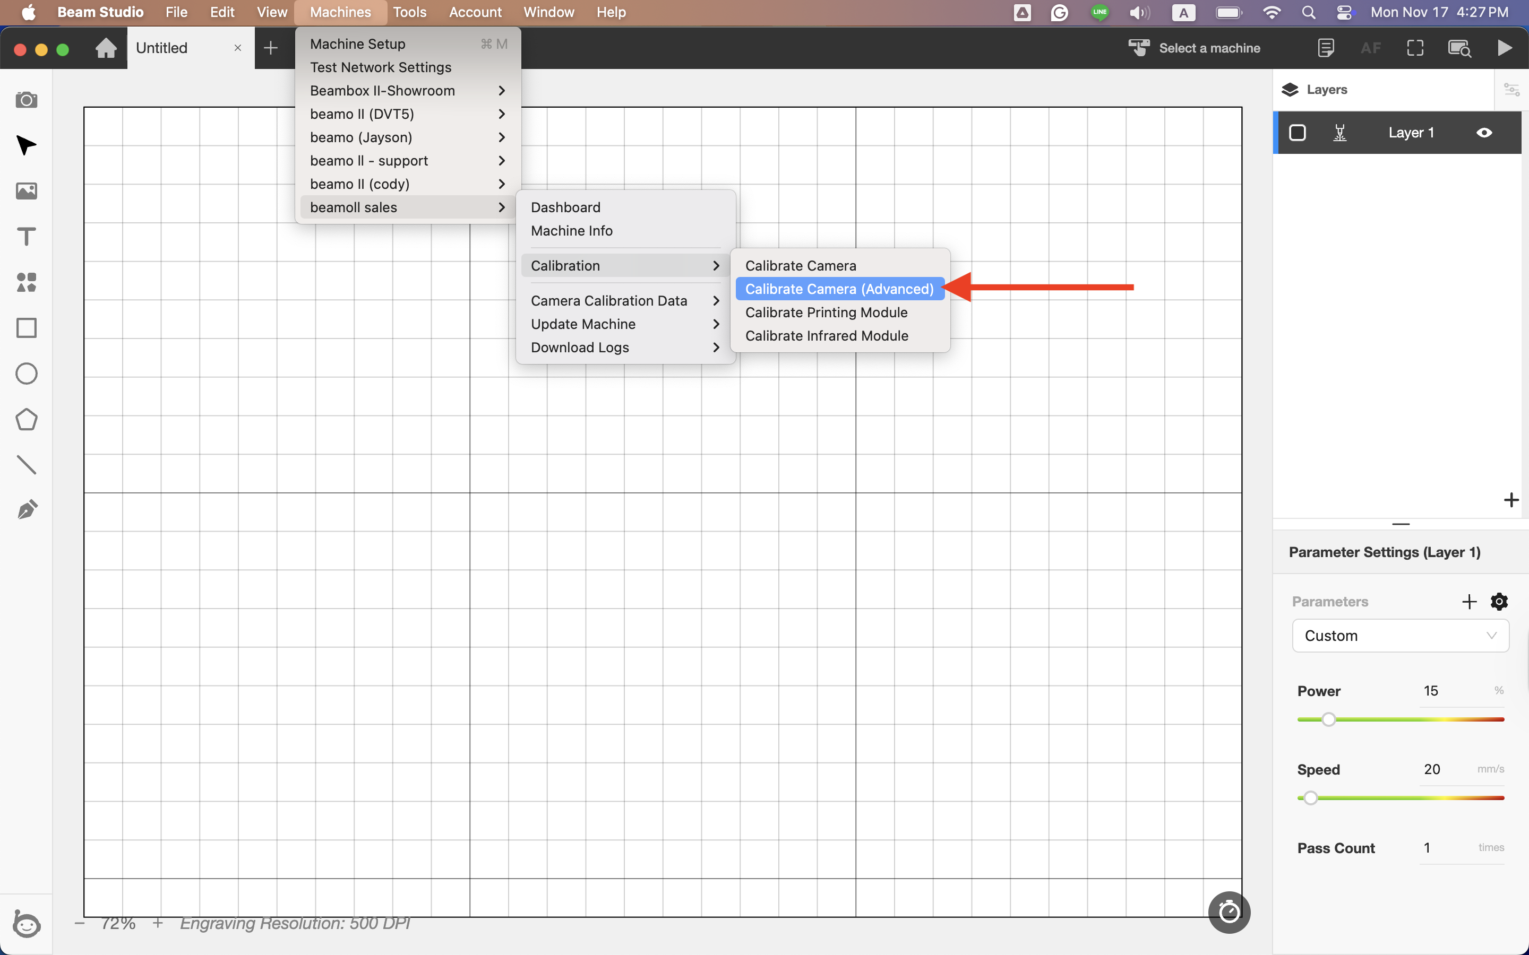Open the machine Dashboard

pos(625,207)
